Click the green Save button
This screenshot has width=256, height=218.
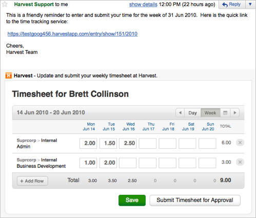coord(132,200)
